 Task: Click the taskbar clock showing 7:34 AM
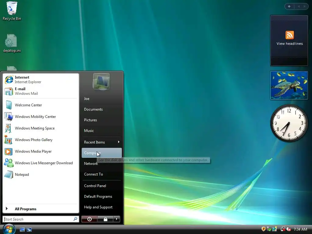(300, 229)
